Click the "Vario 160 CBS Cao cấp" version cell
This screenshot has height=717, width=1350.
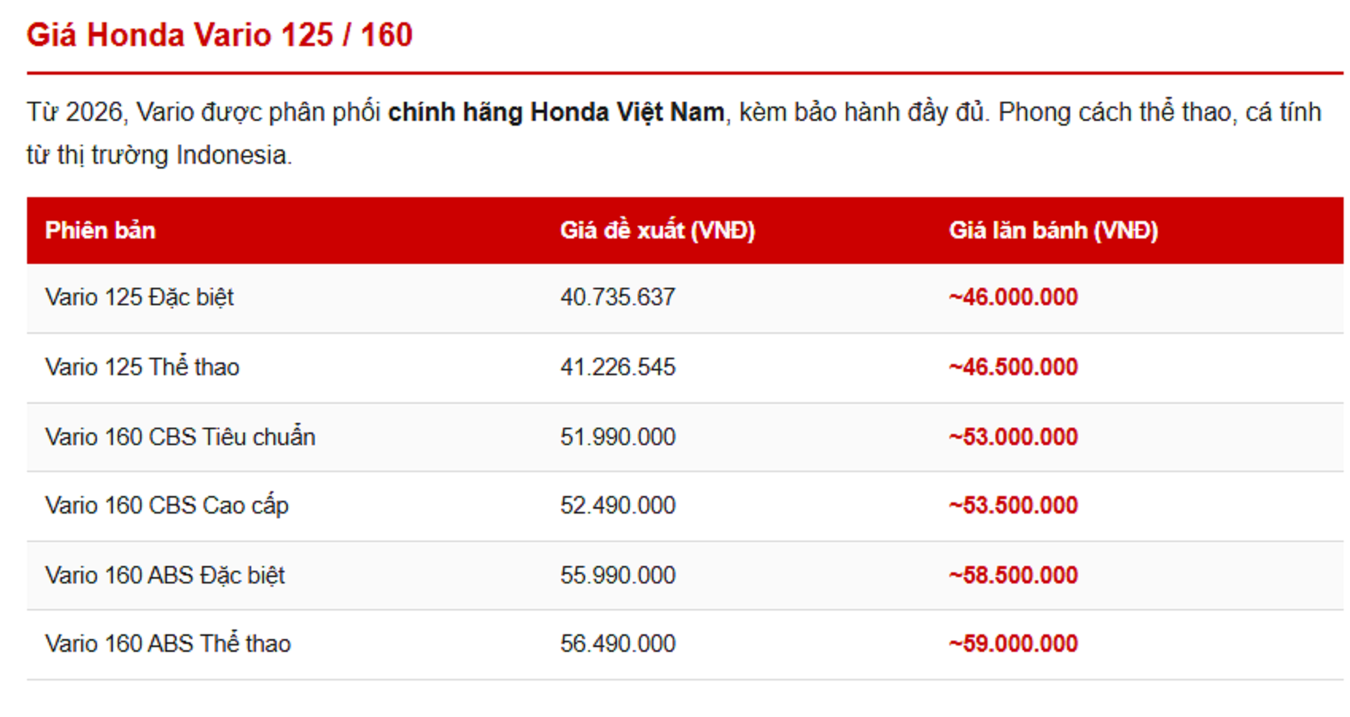pyautogui.click(x=167, y=506)
